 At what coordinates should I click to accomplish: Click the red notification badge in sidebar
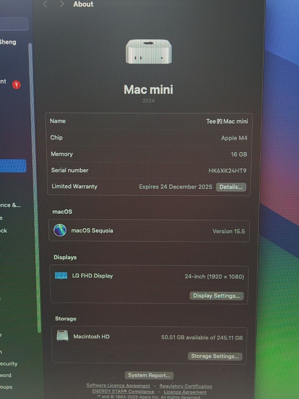pos(16,85)
